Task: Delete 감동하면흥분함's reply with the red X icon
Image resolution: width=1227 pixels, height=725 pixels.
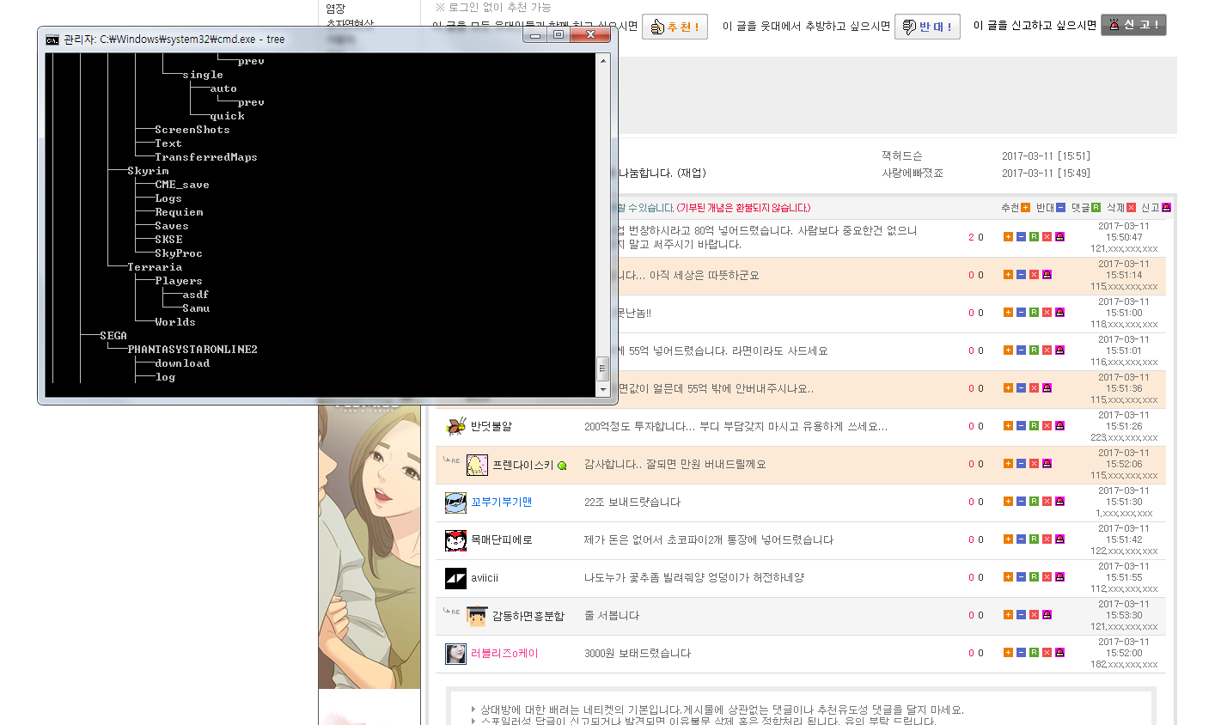Action: pos(1034,615)
